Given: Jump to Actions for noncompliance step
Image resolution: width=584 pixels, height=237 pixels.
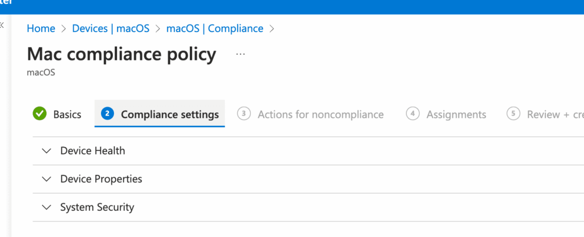Looking at the screenshot, I should click(x=321, y=115).
